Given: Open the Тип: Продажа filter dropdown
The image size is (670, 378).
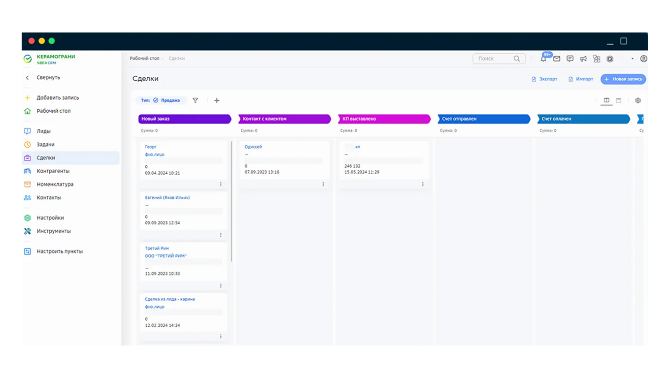Looking at the screenshot, I should click(161, 100).
